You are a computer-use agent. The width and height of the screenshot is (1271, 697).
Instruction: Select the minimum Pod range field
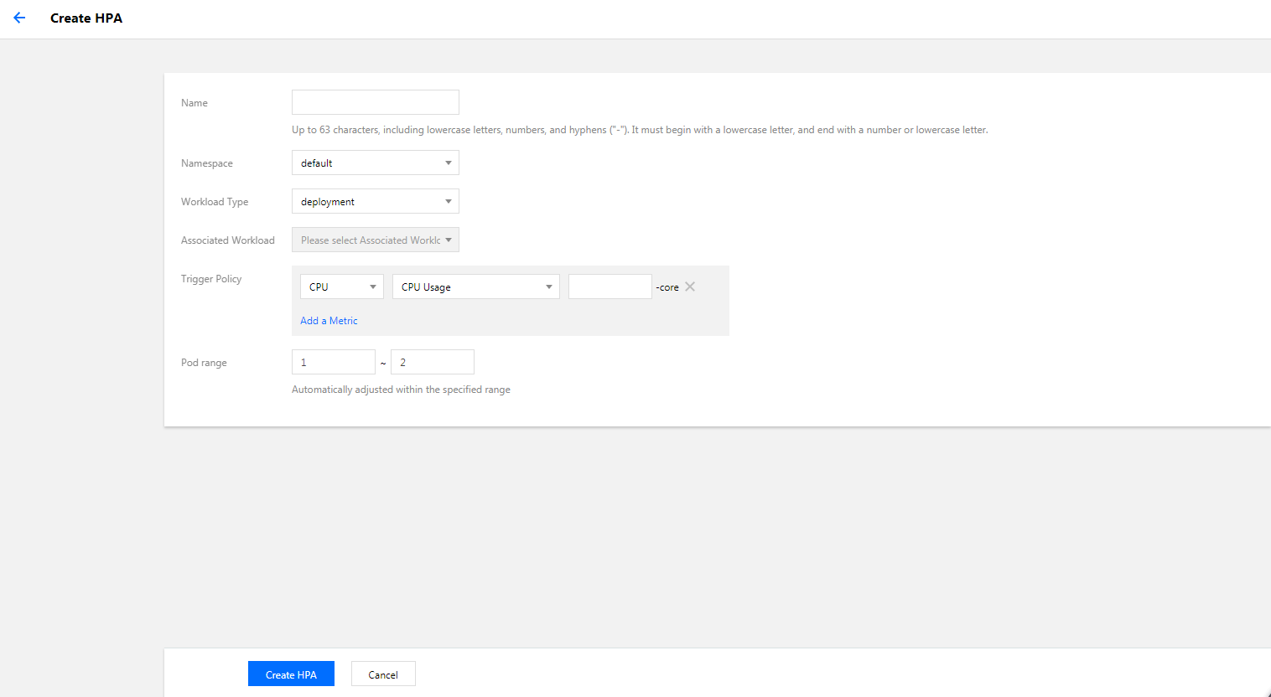click(x=333, y=362)
